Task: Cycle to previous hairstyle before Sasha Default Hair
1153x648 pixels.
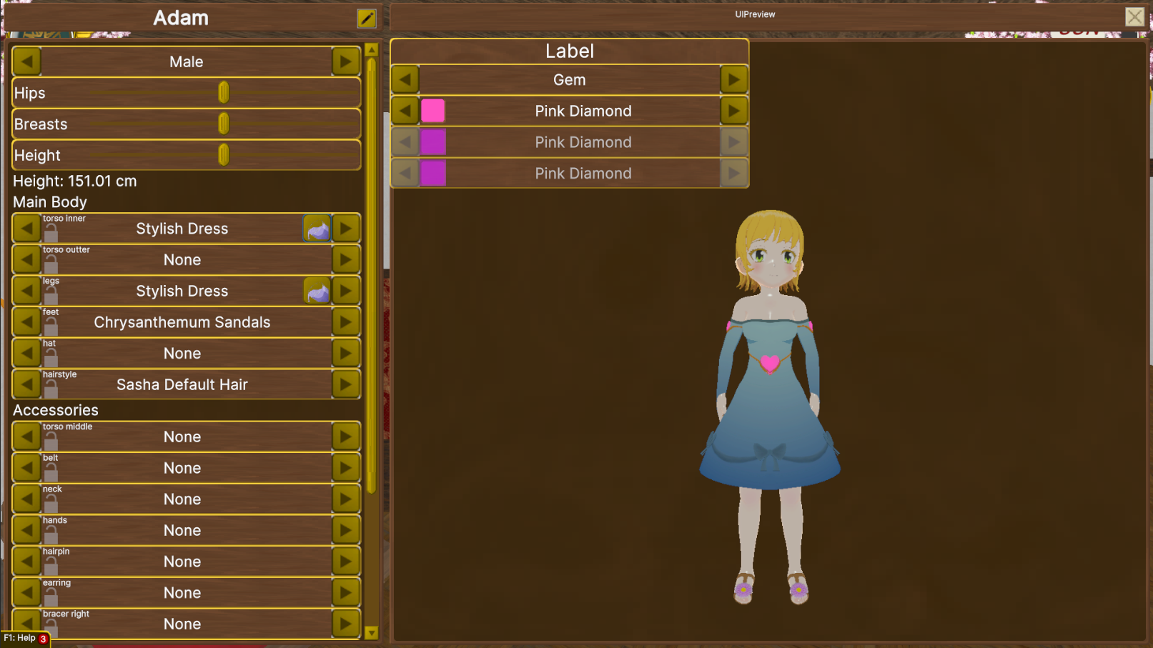Action: pyautogui.click(x=26, y=384)
